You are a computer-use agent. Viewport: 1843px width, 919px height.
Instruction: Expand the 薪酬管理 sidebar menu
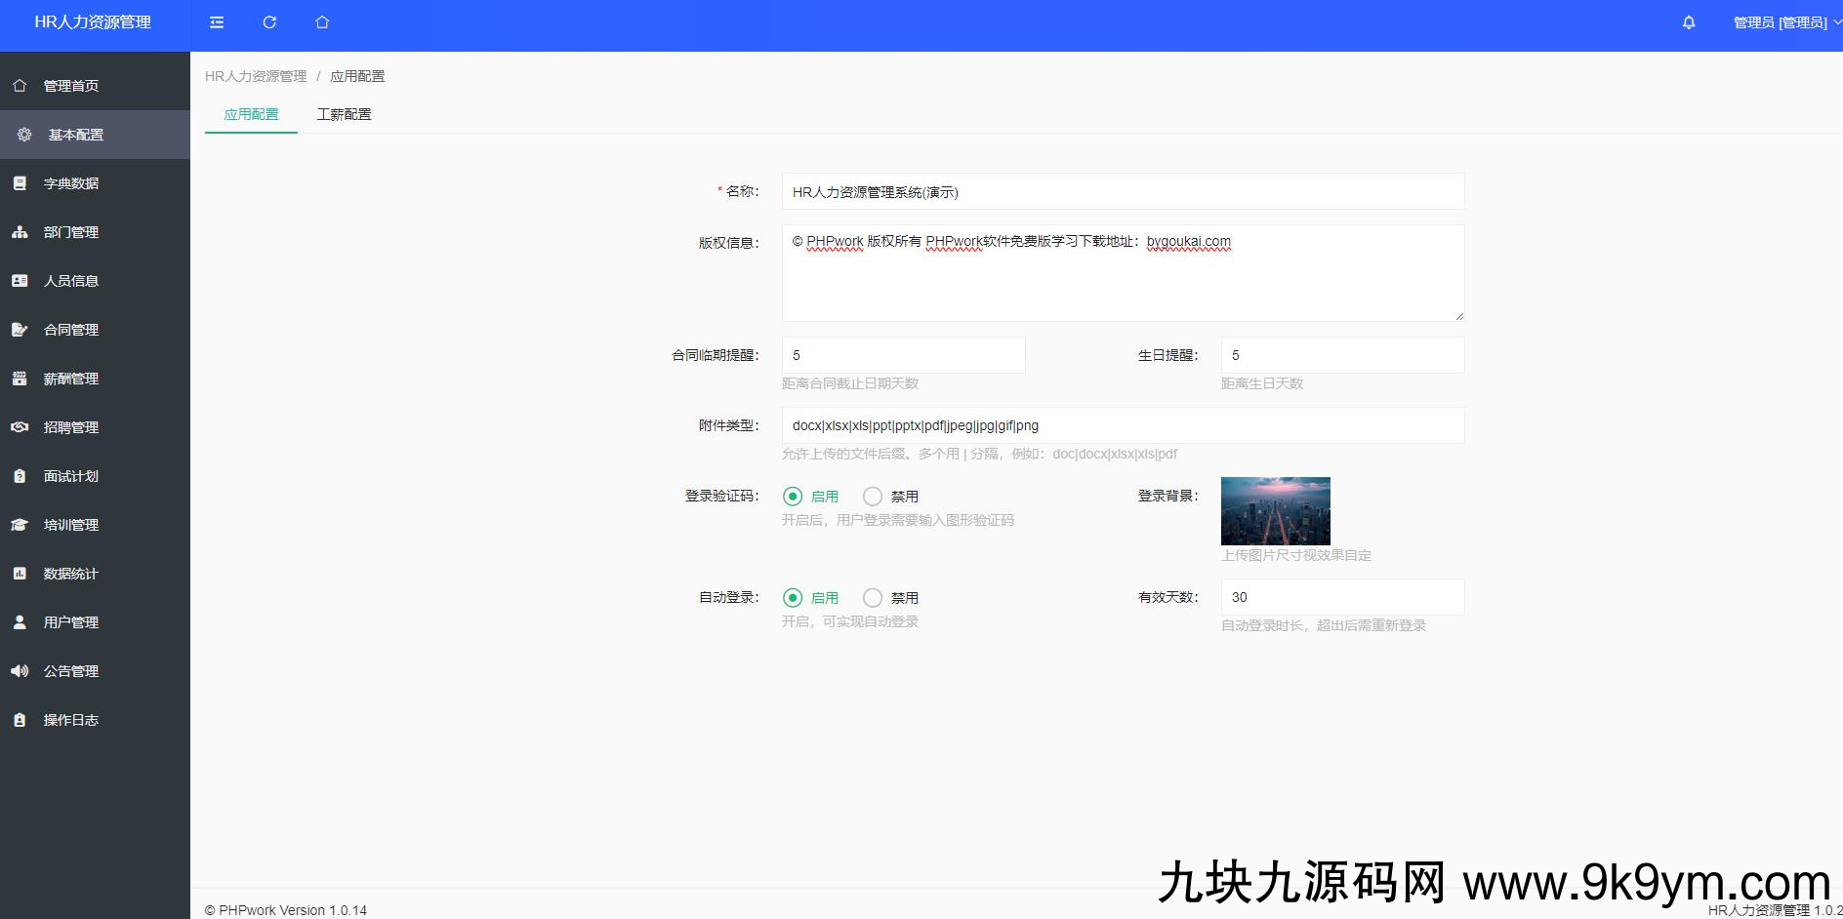(71, 379)
